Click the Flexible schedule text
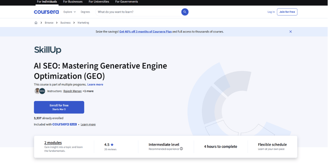The height and width of the screenshot is (164, 328). click(x=272, y=144)
